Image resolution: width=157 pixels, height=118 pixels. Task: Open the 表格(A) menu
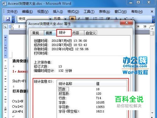point(105,12)
